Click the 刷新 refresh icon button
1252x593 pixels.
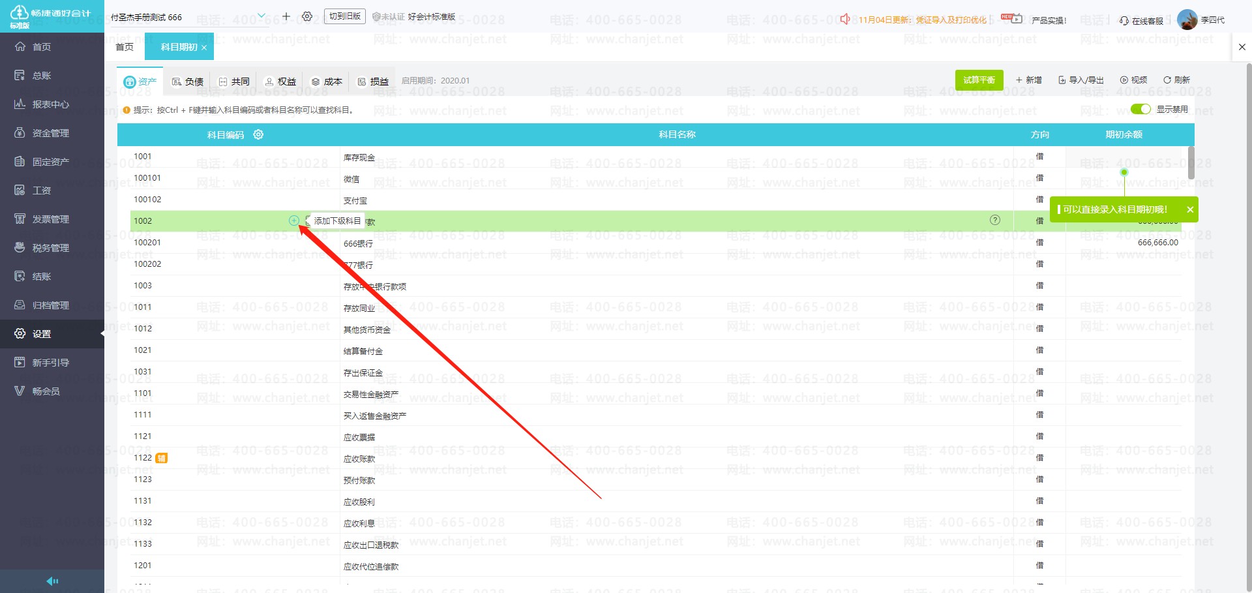coord(1176,80)
